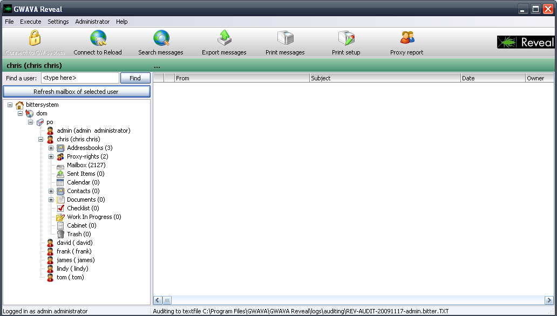Select Sent Items (0) text

click(x=86, y=174)
